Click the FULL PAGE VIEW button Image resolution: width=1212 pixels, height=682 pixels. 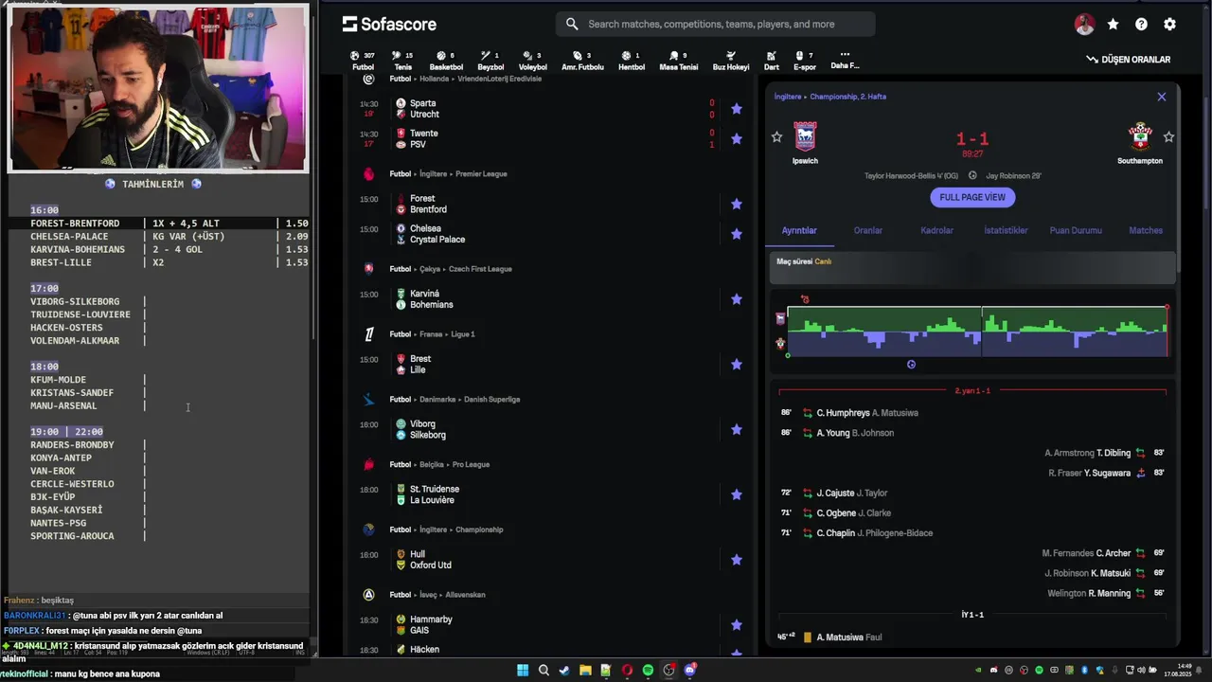pos(972,197)
